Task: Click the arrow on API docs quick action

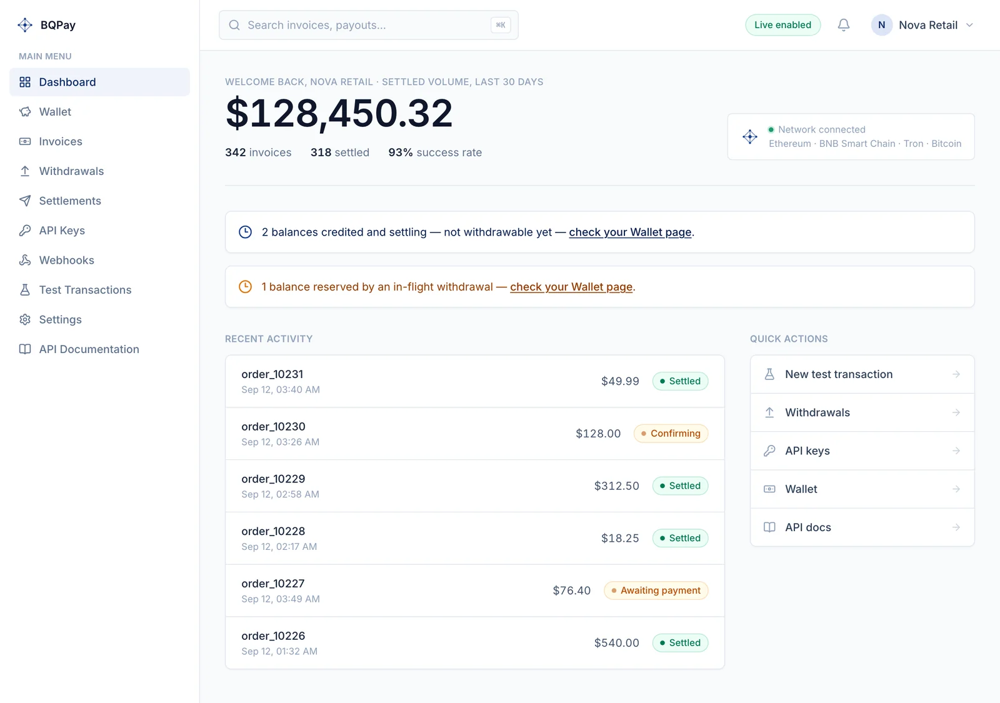Action: (956, 527)
